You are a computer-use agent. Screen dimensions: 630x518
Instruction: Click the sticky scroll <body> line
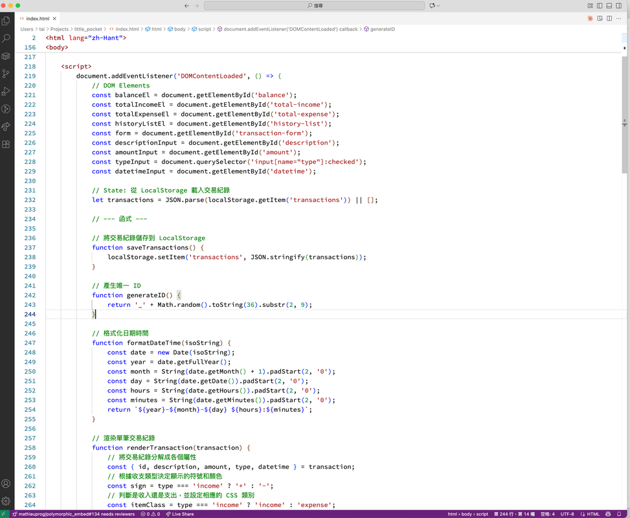[56, 47]
